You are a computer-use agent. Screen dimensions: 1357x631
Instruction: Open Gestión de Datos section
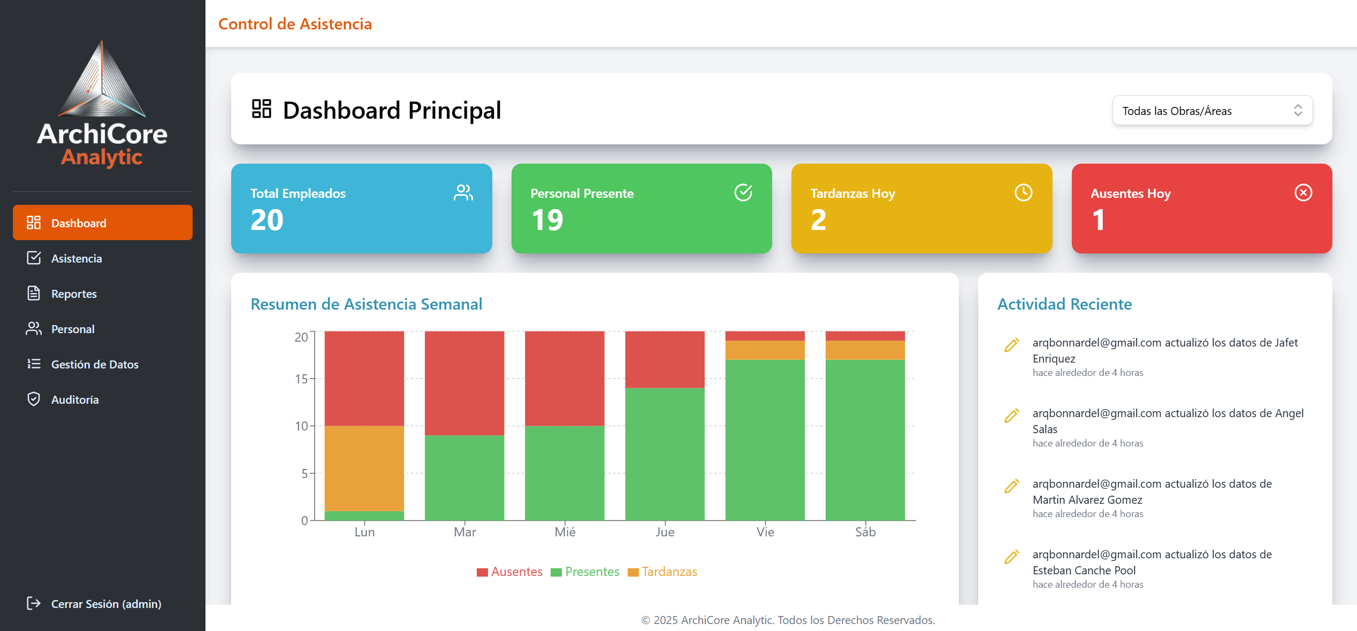point(103,364)
